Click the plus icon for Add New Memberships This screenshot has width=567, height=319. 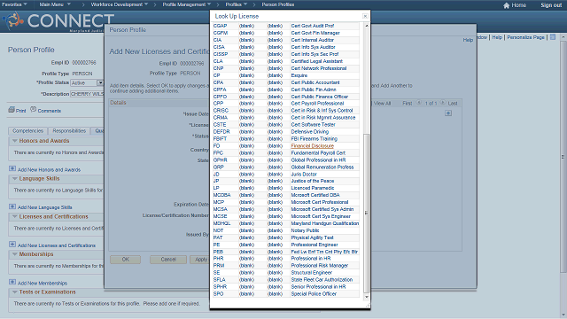[12, 282]
